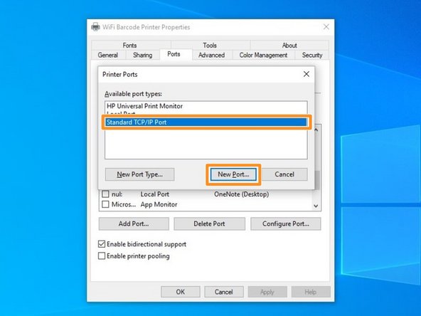Open the Color Management tab
The width and height of the screenshot is (421, 316).
tap(263, 55)
